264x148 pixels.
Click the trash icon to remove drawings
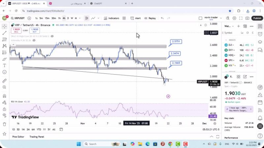point(4,124)
